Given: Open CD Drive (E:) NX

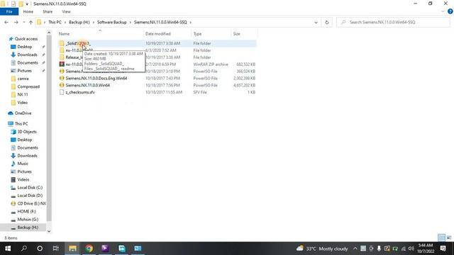Looking at the screenshot, I should click(31, 203).
